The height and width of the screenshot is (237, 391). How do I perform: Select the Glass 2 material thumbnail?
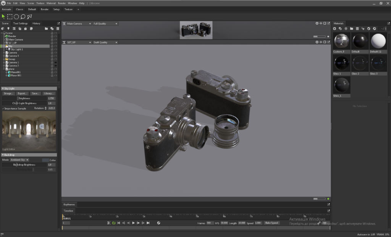tap(359, 63)
